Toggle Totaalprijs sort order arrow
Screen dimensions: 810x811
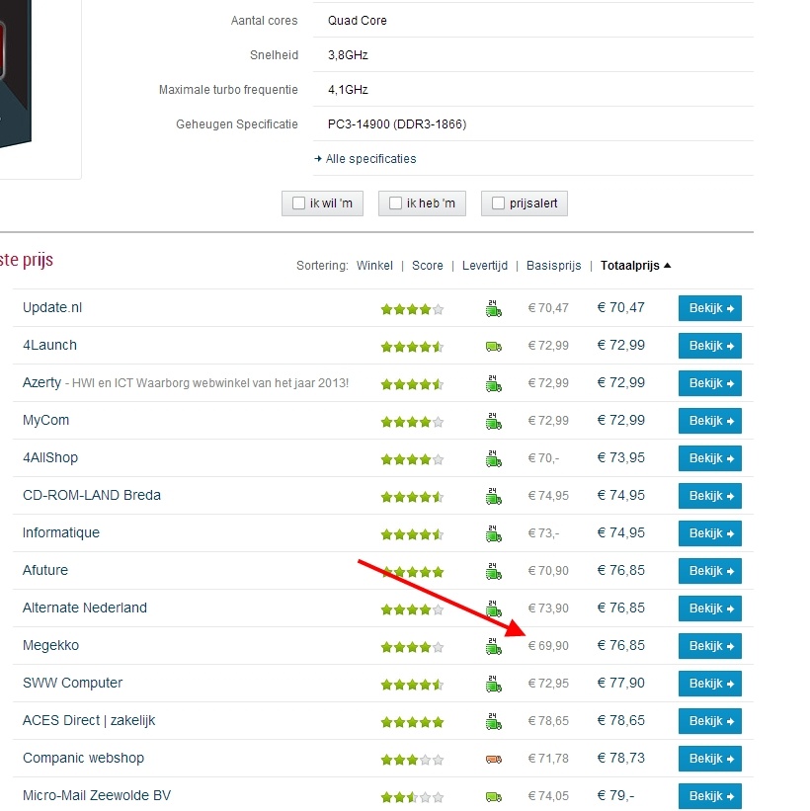[x=667, y=266]
